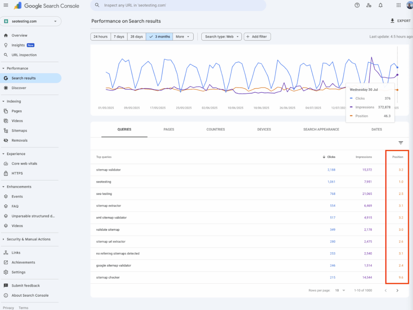Click the Overview home icon

pos(6,36)
